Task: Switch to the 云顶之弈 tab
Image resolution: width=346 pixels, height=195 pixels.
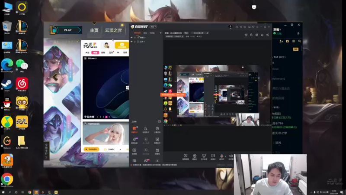Action: pyautogui.click(x=113, y=30)
